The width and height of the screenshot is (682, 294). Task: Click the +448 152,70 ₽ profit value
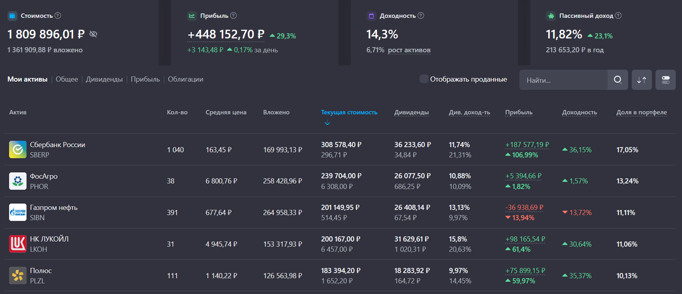click(226, 34)
